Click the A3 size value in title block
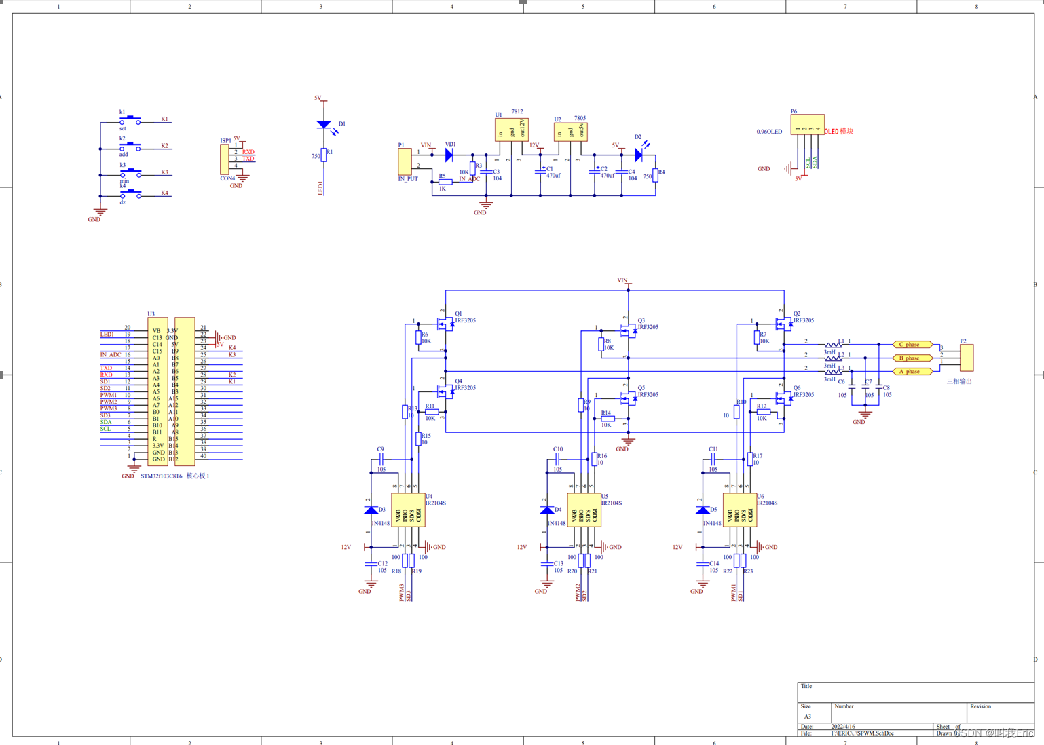Image resolution: width=1044 pixels, height=745 pixels. (x=808, y=717)
